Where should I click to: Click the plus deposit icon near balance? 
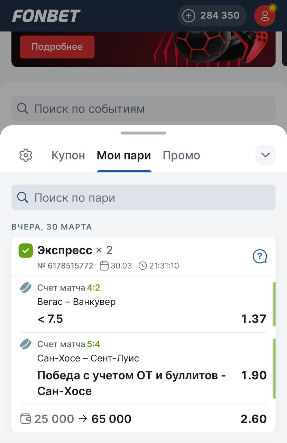click(189, 16)
